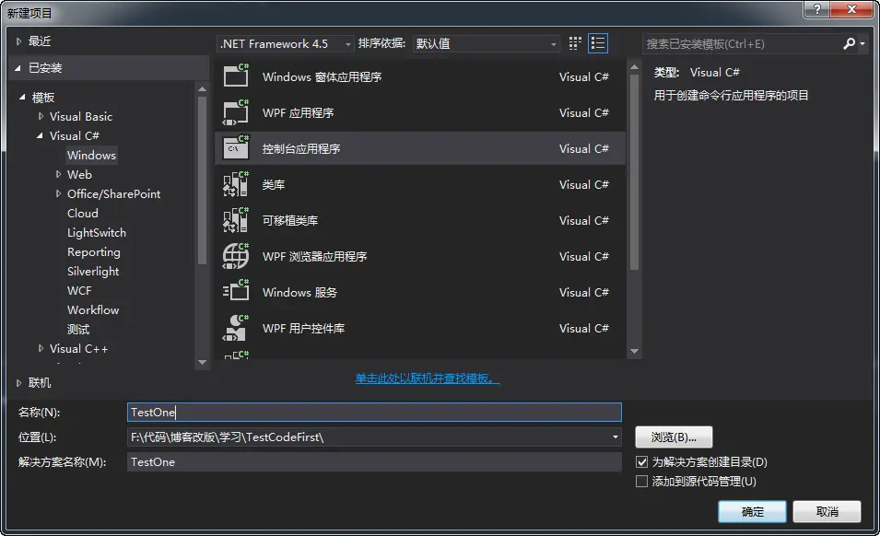The width and height of the screenshot is (880, 536).
Task: Collapse the 已安装 section
Action: (x=18, y=68)
